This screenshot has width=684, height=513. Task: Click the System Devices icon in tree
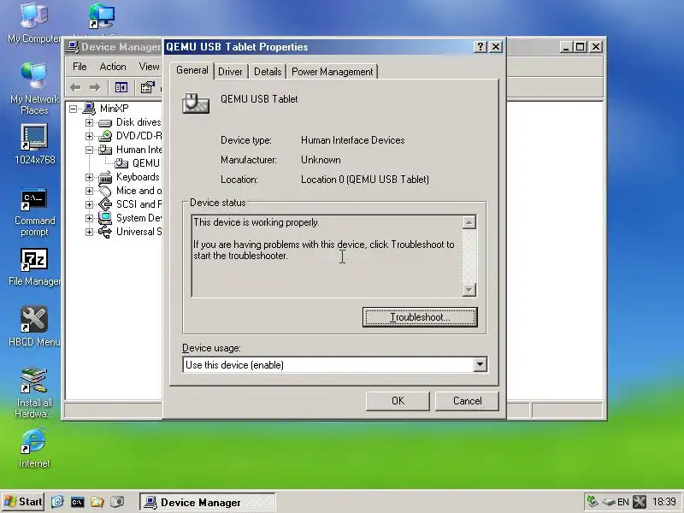[104, 218]
